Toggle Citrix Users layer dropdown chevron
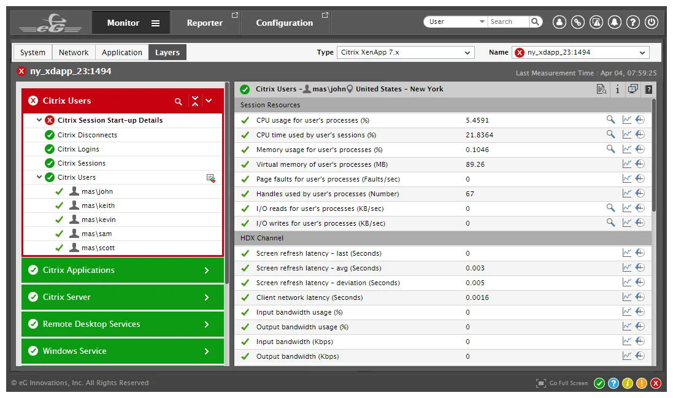673x398 pixels. click(209, 101)
